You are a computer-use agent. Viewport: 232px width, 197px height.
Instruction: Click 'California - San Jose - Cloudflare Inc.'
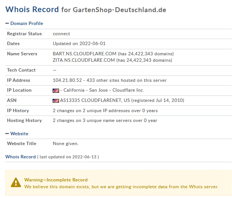pos(104,90)
